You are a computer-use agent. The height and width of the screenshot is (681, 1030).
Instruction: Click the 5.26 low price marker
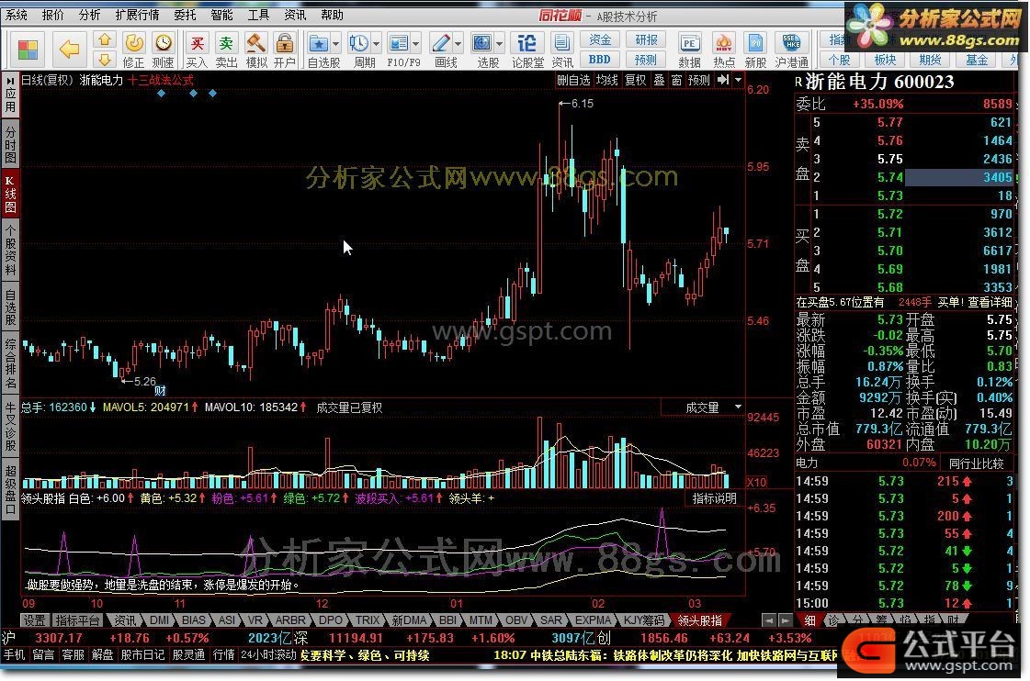tap(140, 381)
